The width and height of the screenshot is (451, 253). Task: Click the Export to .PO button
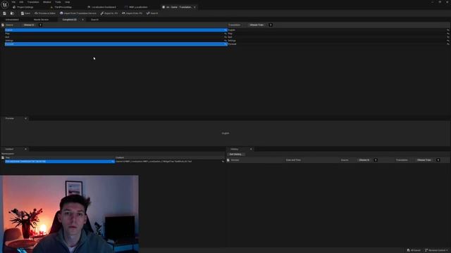[109, 13]
